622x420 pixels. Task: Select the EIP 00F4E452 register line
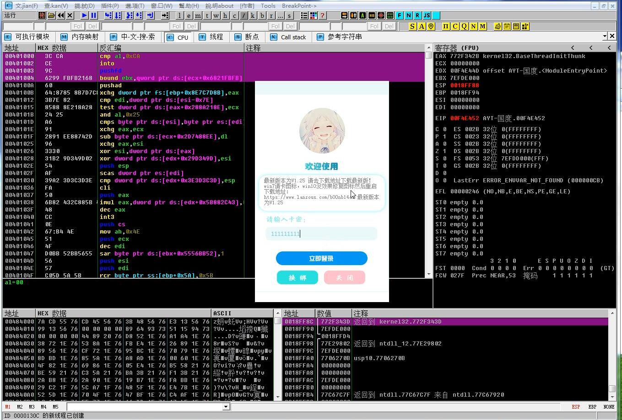490,118
